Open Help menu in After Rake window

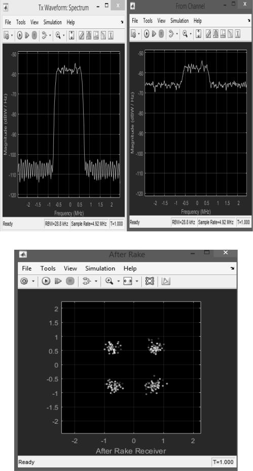(130, 268)
